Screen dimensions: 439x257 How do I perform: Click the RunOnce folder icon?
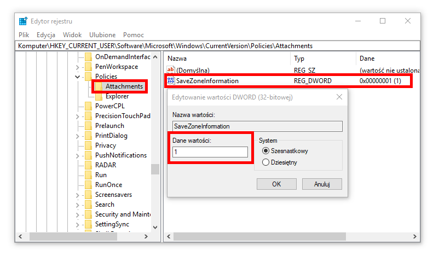tap(89, 185)
